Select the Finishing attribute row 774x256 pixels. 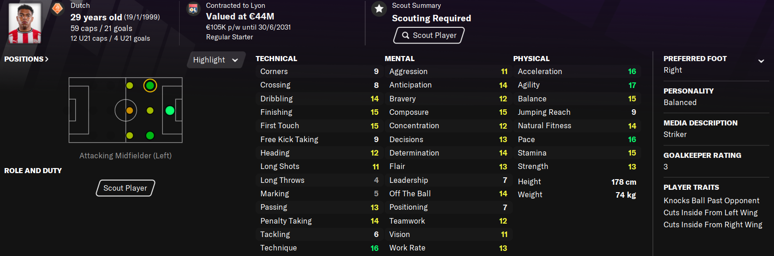tap(319, 112)
